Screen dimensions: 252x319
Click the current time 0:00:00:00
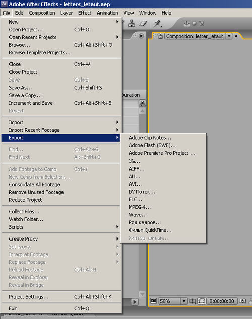222,301
